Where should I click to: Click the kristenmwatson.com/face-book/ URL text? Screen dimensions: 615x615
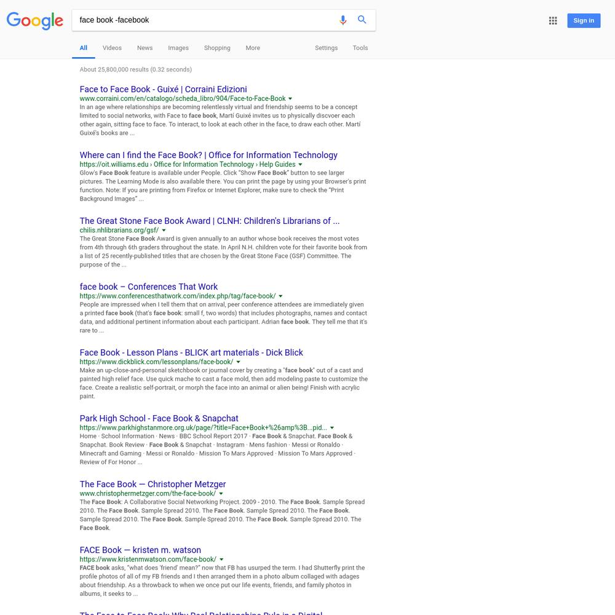pyautogui.click(x=148, y=560)
